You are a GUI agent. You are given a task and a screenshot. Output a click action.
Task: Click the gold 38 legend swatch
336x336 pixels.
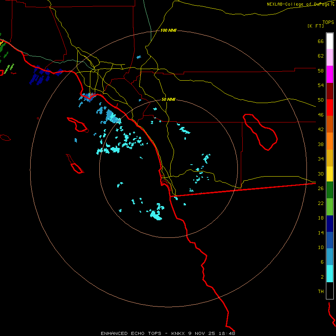point(330,158)
